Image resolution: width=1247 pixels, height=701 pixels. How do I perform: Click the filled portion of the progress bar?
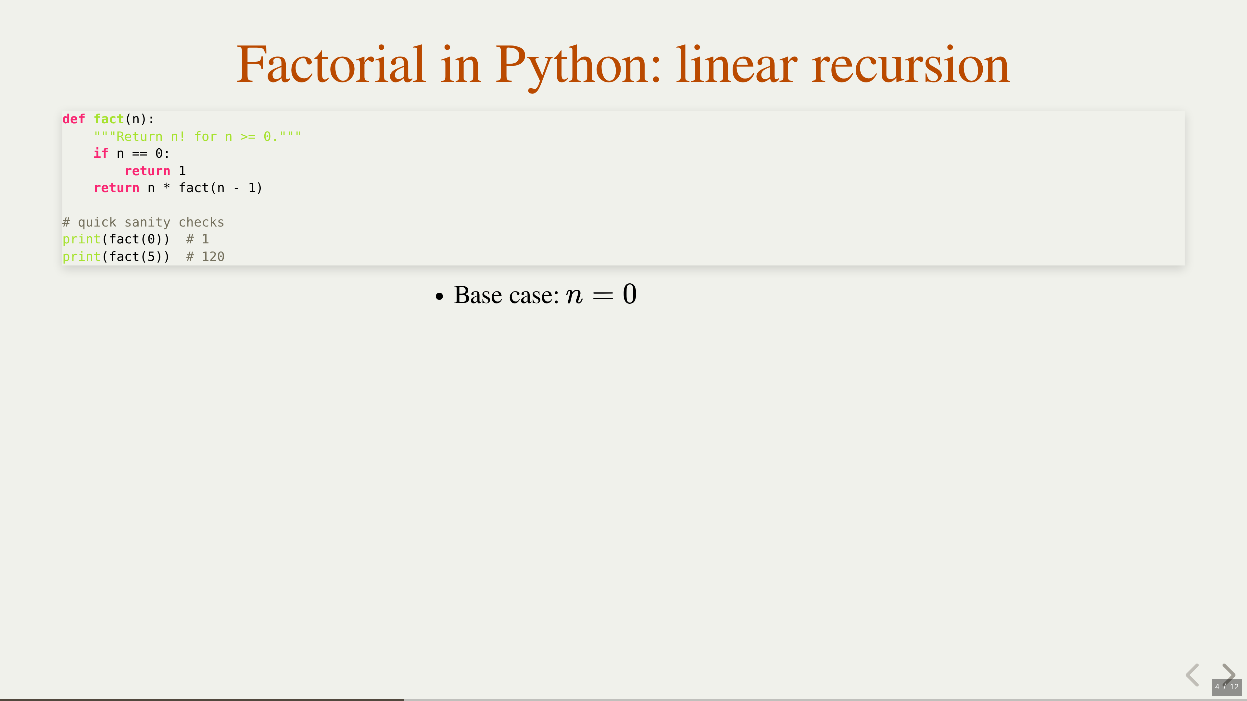(x=201, y=700)
